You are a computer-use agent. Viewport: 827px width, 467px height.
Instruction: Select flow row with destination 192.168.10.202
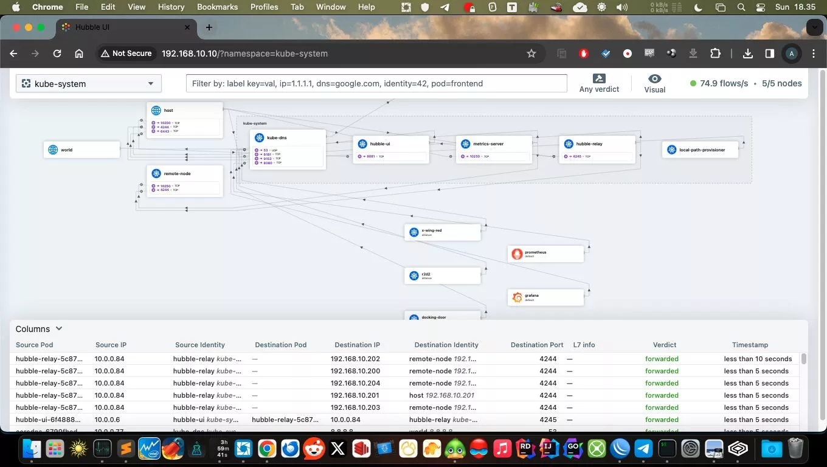[404, 359]
